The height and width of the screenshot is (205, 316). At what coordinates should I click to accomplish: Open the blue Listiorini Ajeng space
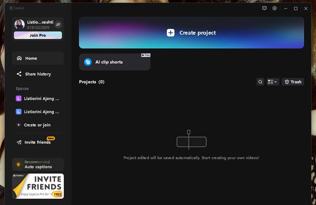click(x=38, y=112)
